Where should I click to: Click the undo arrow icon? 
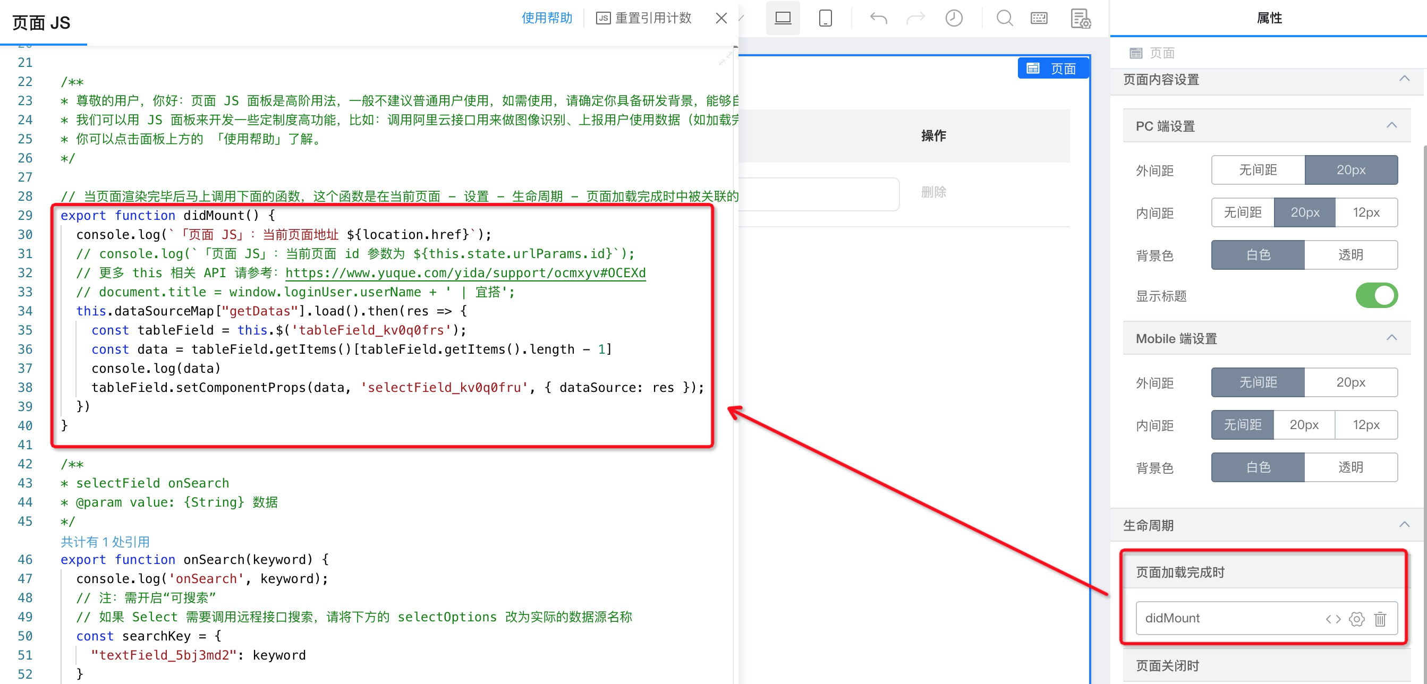(x=878, y=18)
